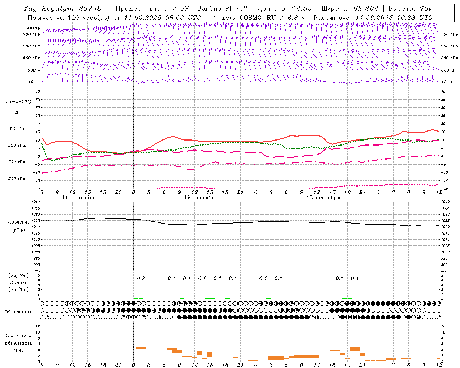This screenshot has width=460, height=368.
Task: Click the 12 сентября date label
Action: [201, 198]
